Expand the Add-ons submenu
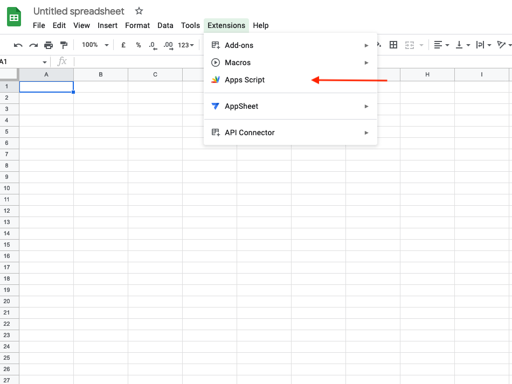This screenshot has height=384, width=512. point(290,45)
